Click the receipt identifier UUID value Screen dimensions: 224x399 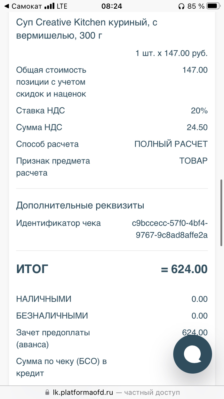pyautogui.click(x=170, y=229)
